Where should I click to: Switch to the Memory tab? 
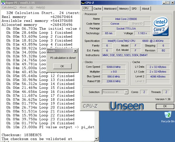click(x=124, y=8)
